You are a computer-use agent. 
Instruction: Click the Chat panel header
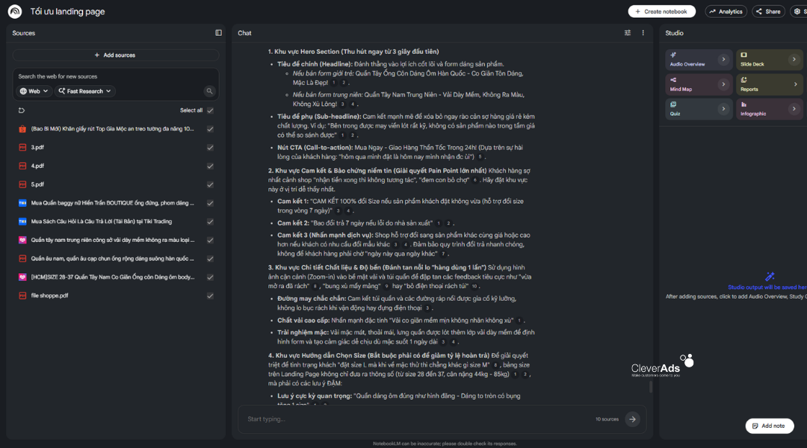pos(244,33)
